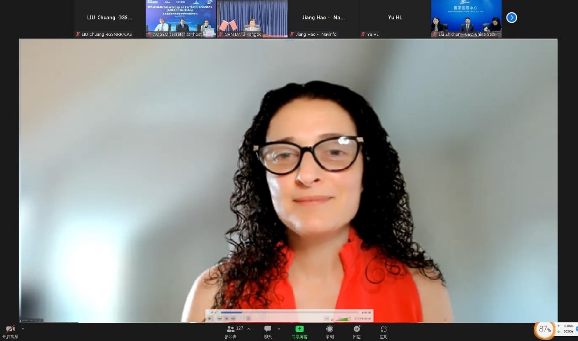This screenshot has height=341, width=578.
Task: Turn on video with 开启视频 button
Action: click(10, 331)
